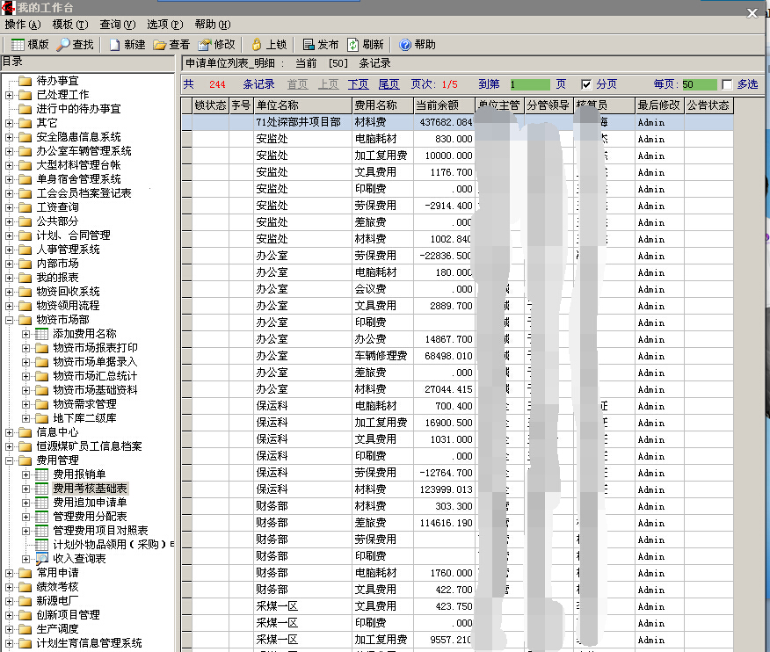Screen dimensions: 770x652
Task: Go to next page via 下页
Action: 358,84
